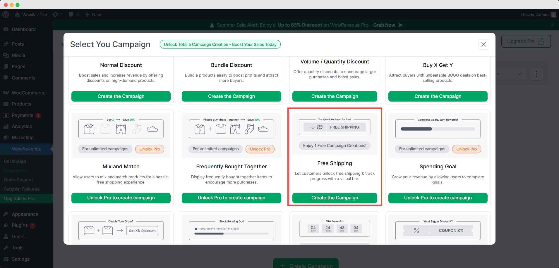Viewport: 559px width, 268px height.
Task: Unlock Pro for Spending Goal campaign
Action: pyautogui.click(x=438, y=198)
